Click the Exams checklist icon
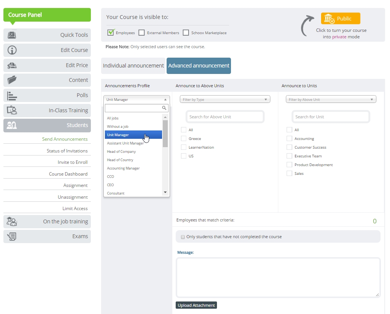The height and width of the screenshot is (314, 390). coord(12,236)
